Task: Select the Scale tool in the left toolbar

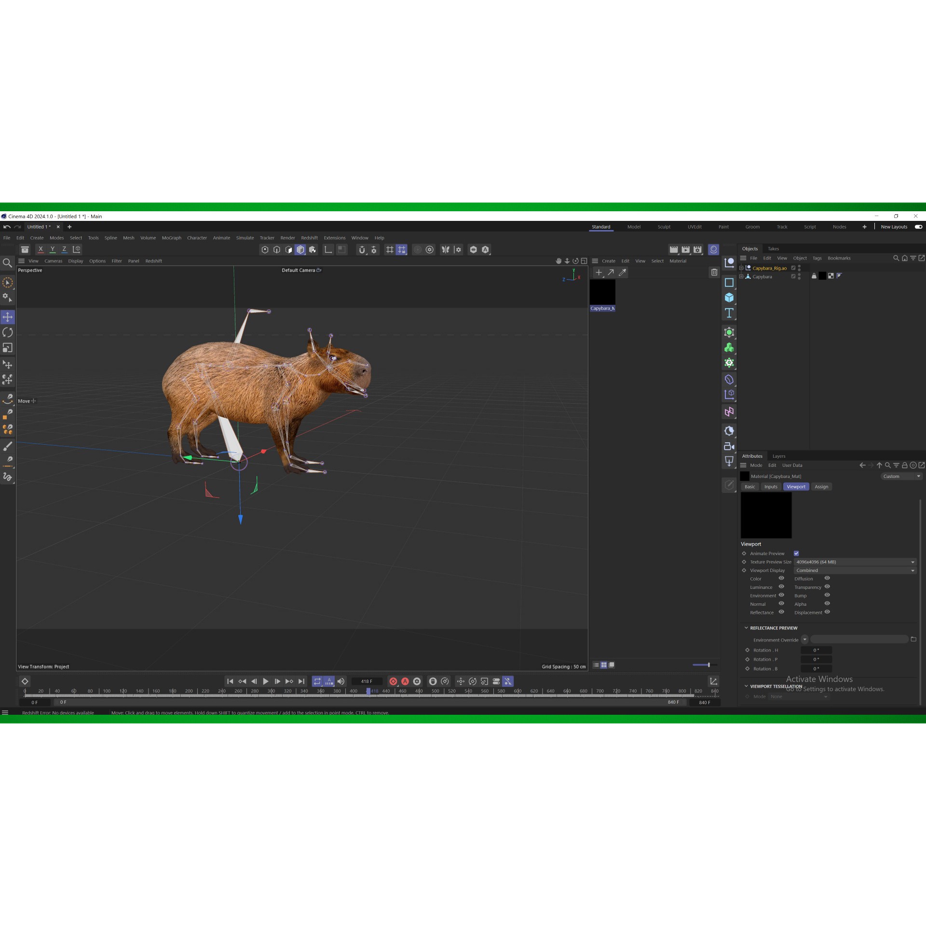Action: tap(8, 348)
